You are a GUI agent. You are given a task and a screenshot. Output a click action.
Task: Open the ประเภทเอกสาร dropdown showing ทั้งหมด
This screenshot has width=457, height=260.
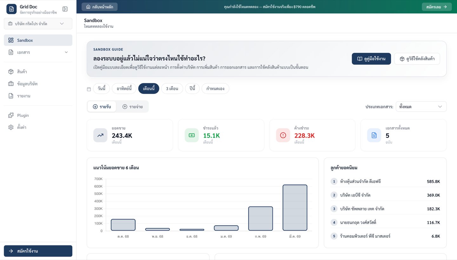(421, 106)
